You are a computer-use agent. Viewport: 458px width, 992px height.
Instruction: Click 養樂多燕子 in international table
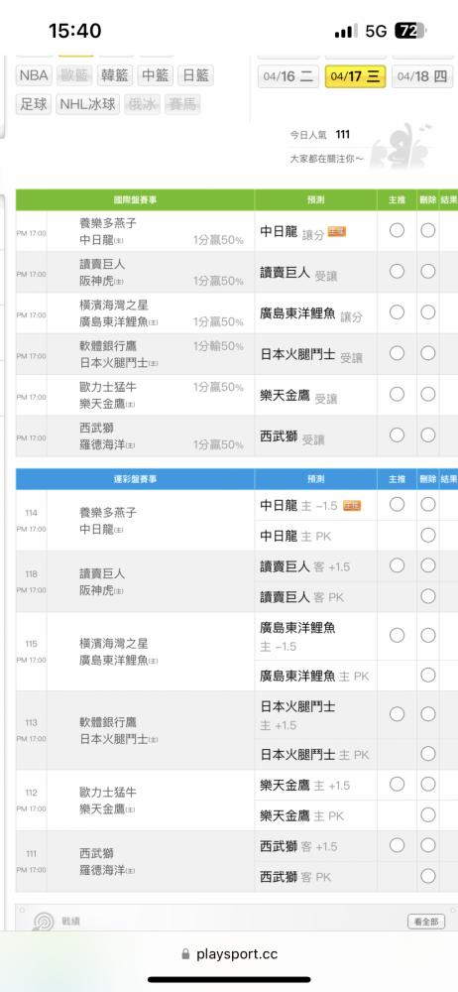(107, 223)
